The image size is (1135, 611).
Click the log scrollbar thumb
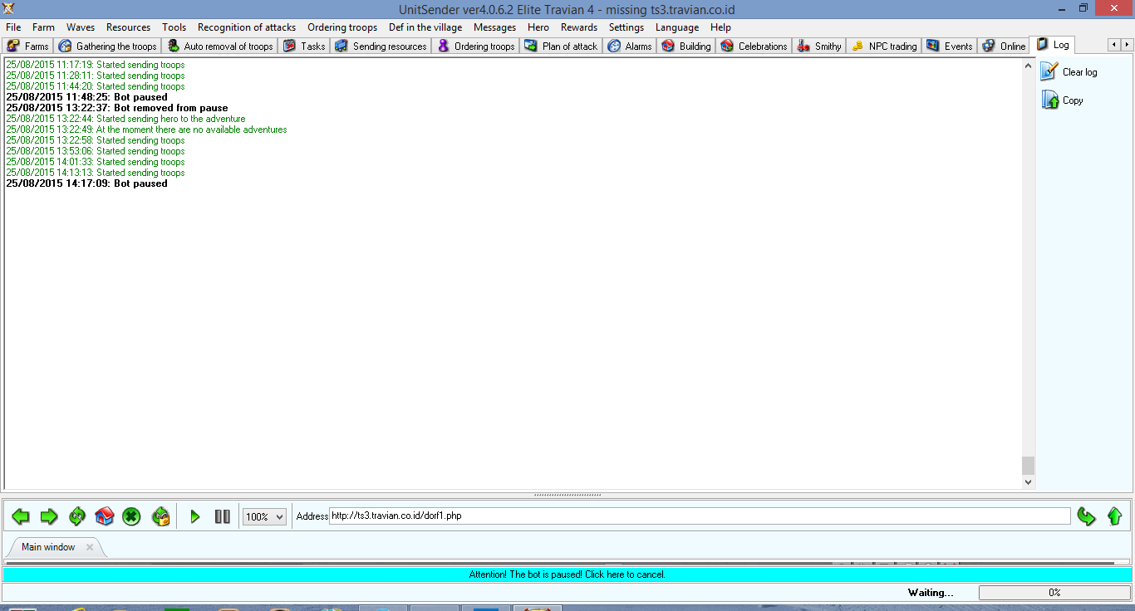coord(1029,465)
